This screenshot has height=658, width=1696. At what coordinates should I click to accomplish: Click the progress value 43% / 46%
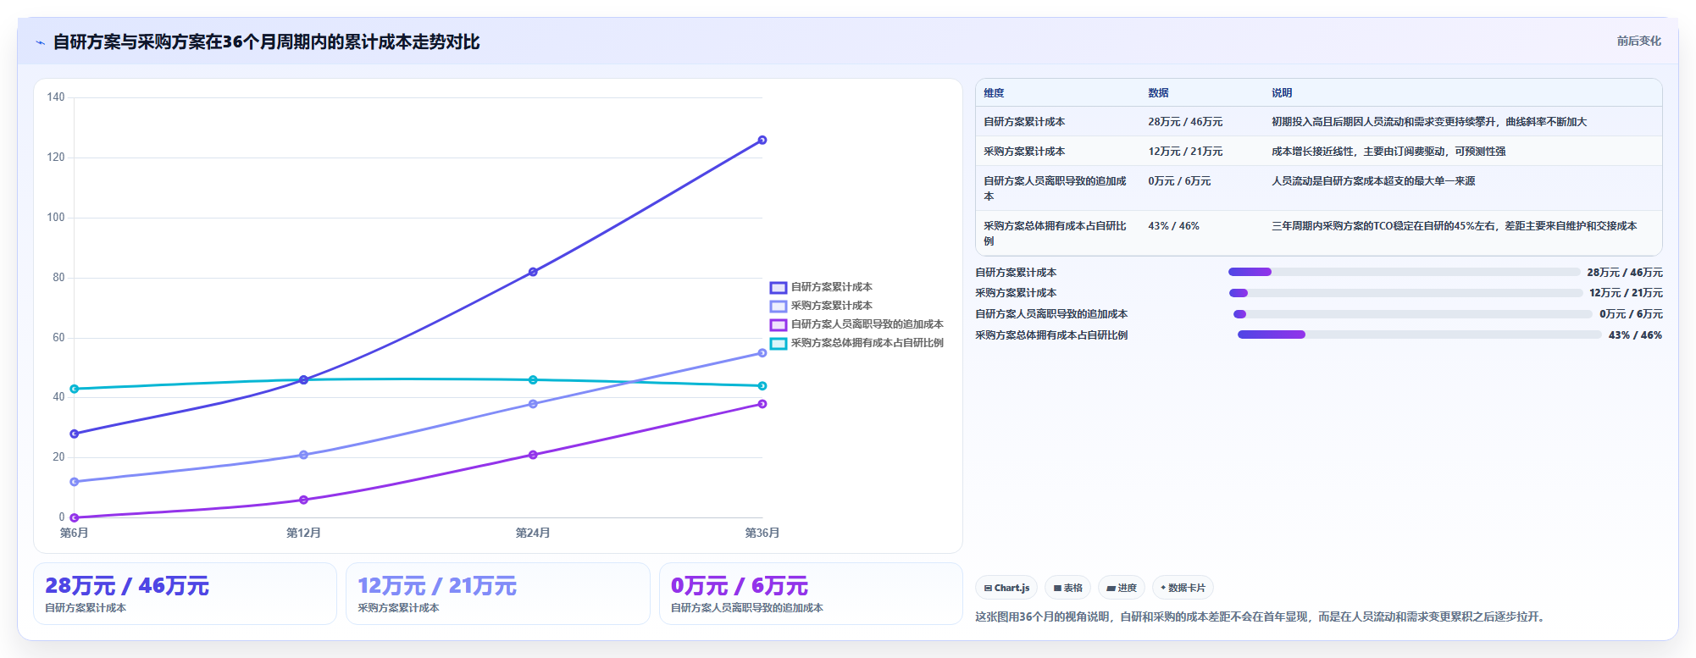pos(1635,335)
